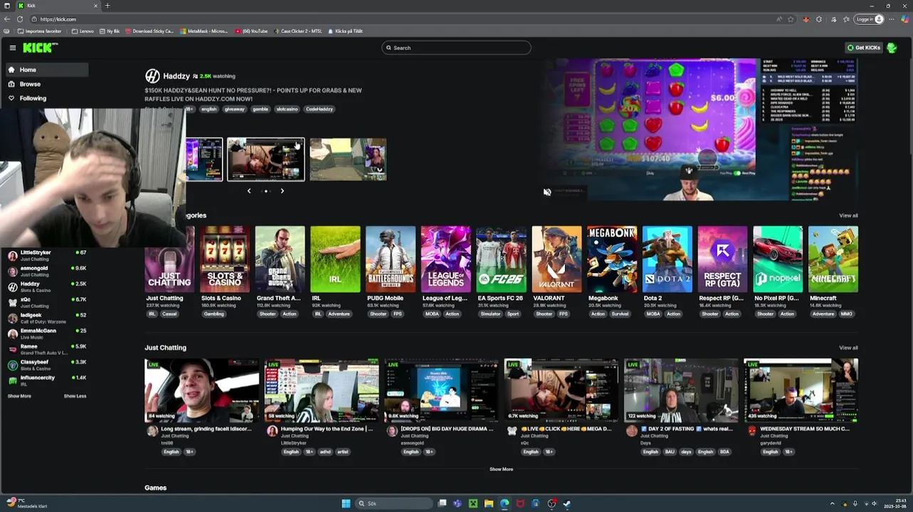Open the Case Clicker 2 bookmark
Viewport: 913px width, 512px height.
298,31
